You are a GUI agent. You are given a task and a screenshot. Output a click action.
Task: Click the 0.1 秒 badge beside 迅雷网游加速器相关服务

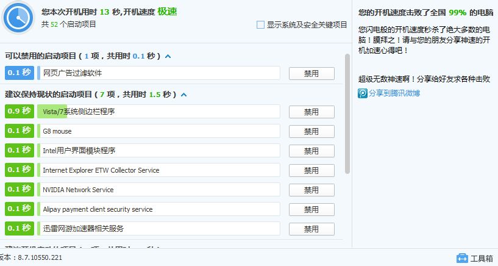[x=20, y=229]
